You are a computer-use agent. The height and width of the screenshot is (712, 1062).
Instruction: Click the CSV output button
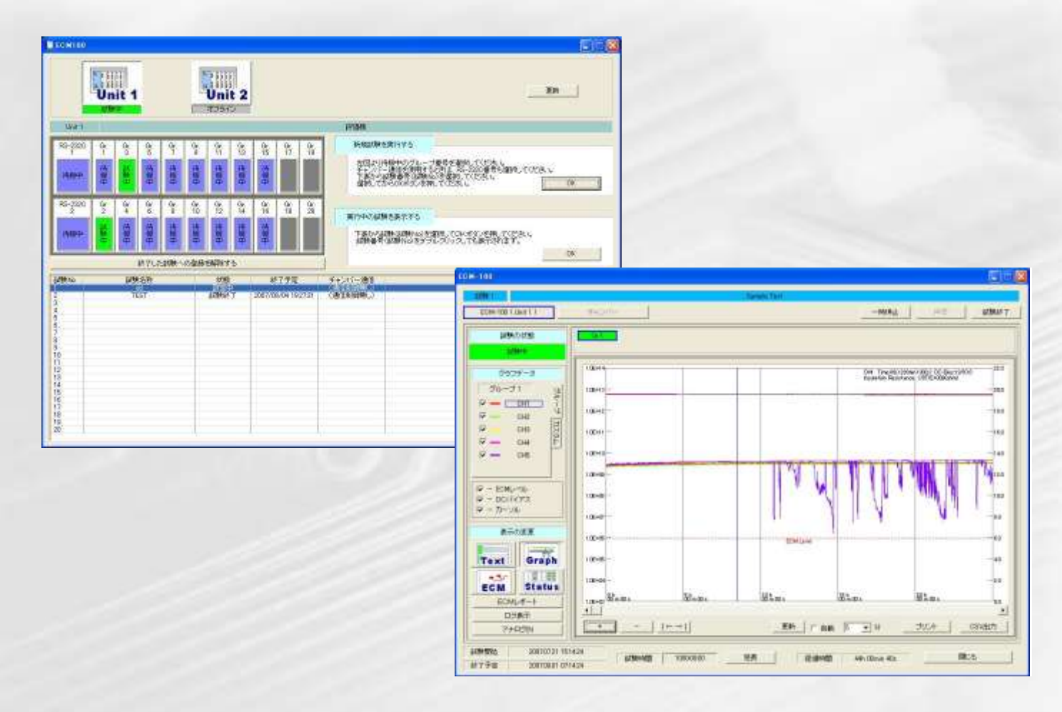click(983, 626)
